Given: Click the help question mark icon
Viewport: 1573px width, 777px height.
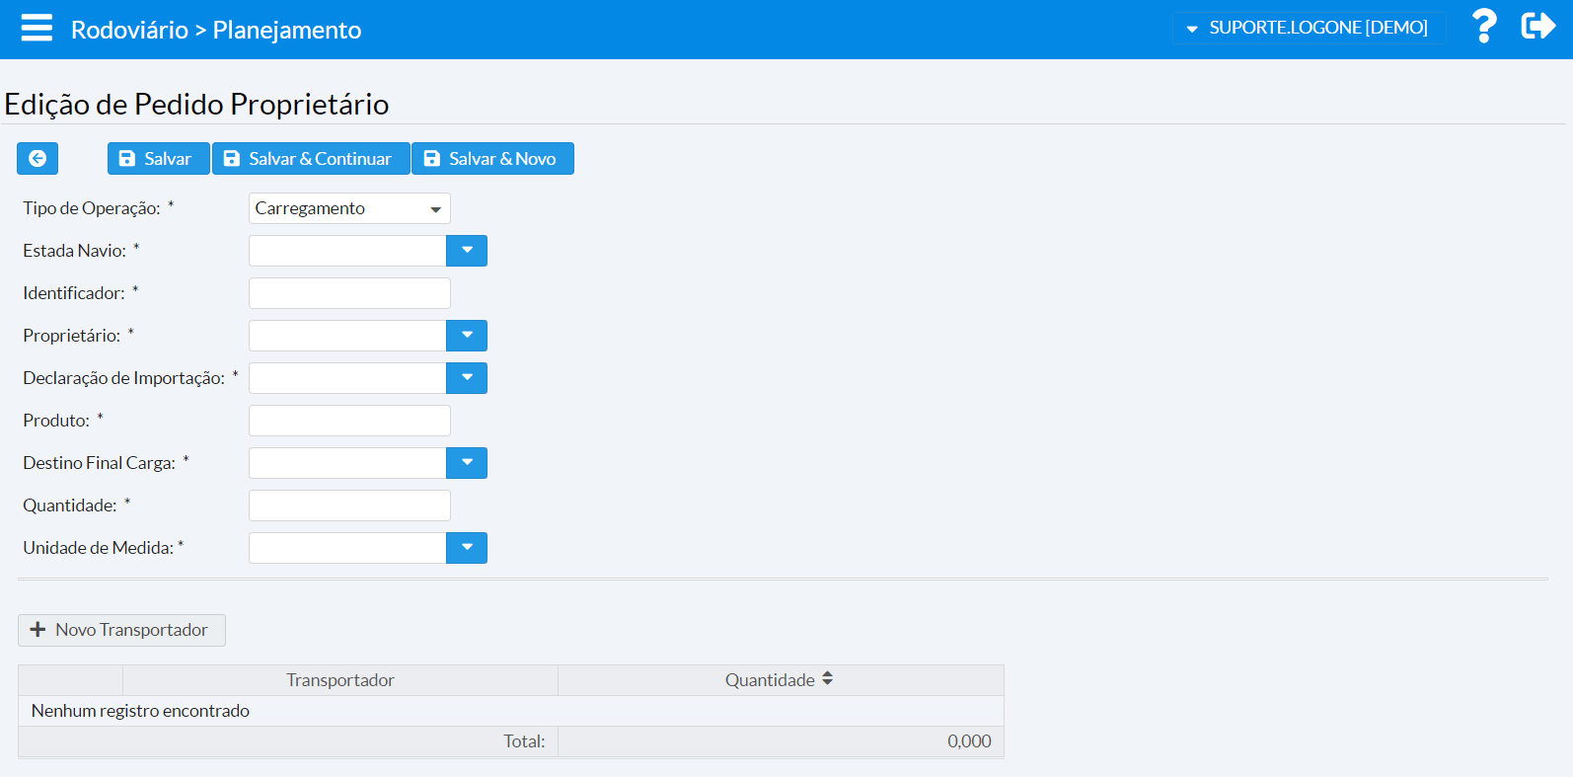Looking at the screenshot, I should point(1483,27).
